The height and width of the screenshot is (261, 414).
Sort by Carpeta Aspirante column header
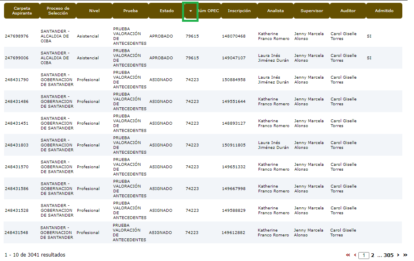(22, 11)
